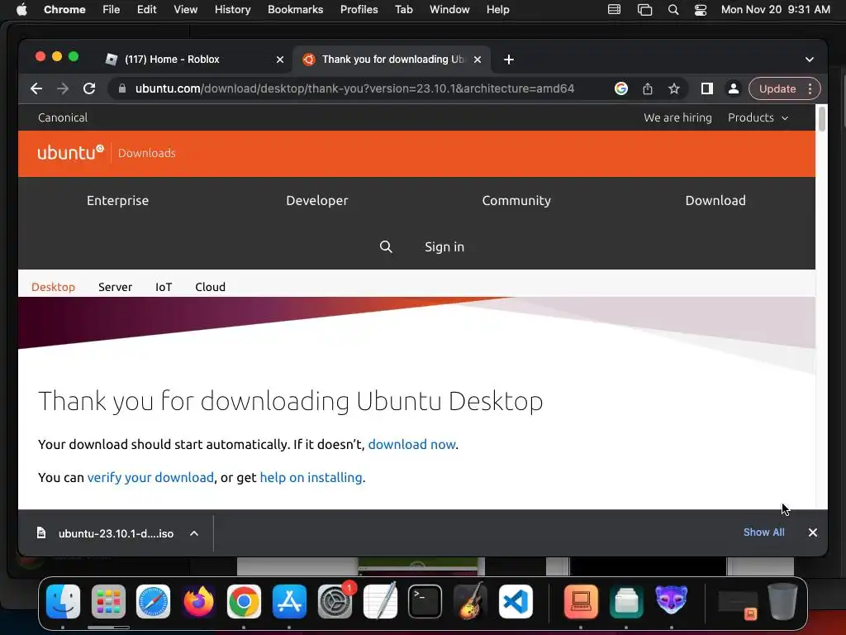Open Launchpad from the Dock

pyautogui.click(x=108, y=601)
